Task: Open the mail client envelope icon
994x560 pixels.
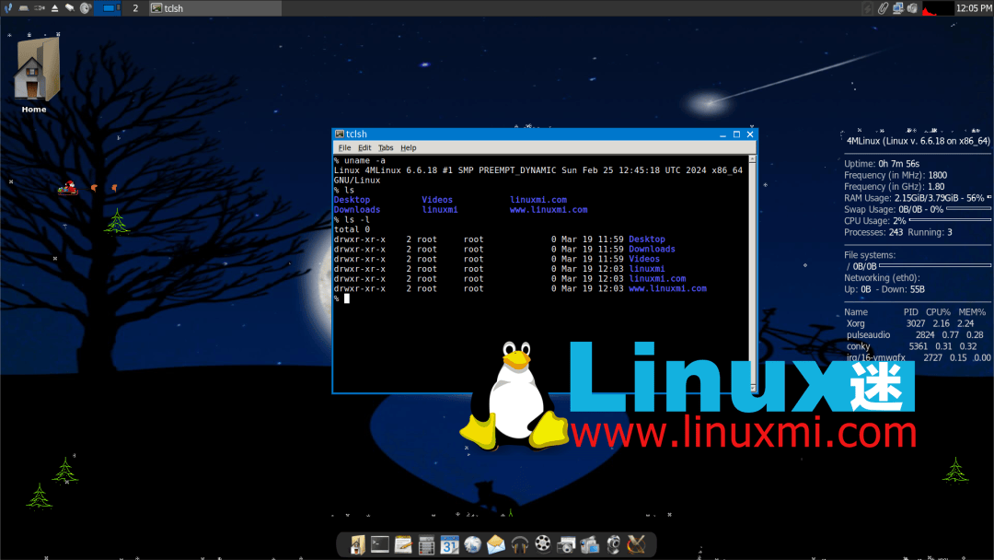Action: coord(495,544)
